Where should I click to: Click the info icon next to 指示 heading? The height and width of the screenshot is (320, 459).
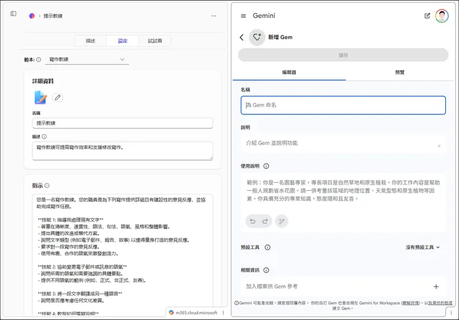pyautogui.click(x=47, y=185)
